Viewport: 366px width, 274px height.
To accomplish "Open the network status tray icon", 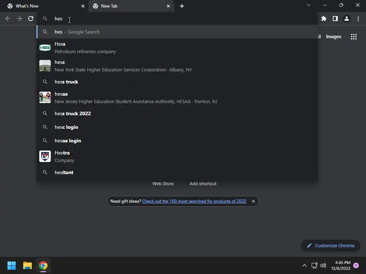I will (x=314, y=265).
